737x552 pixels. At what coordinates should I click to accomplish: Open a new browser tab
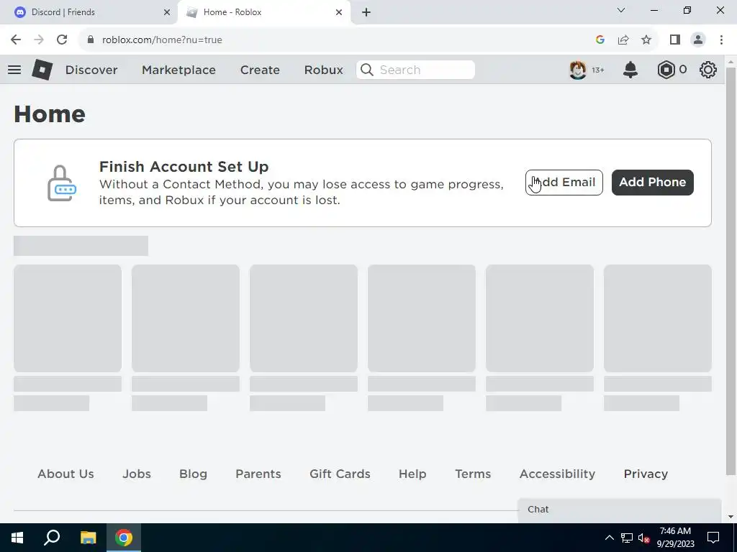click(x=366, y=12)
